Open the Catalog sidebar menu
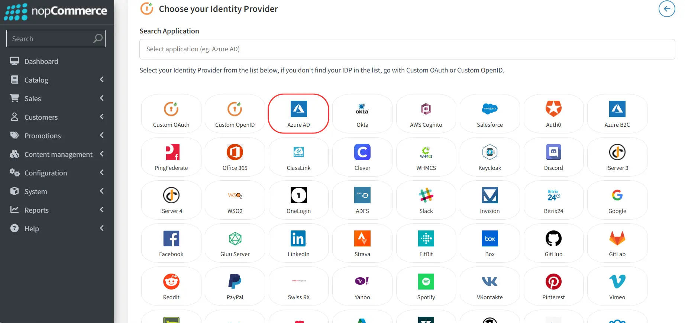685x323 pixels. click(x=57, y=80)
